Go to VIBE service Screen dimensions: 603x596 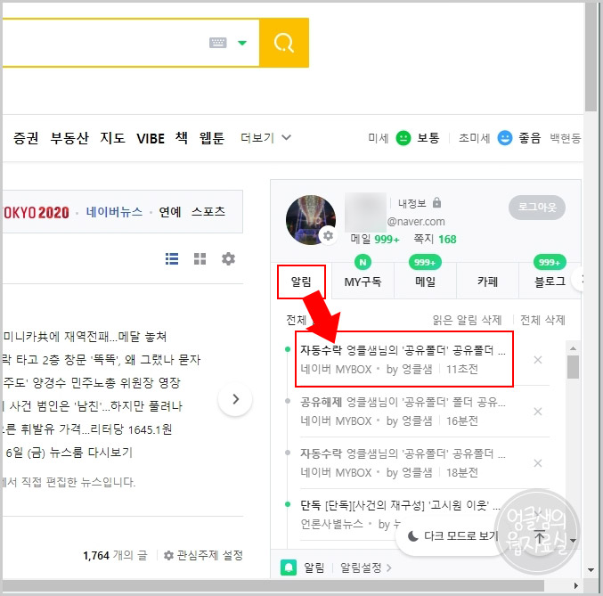(151, 138)
